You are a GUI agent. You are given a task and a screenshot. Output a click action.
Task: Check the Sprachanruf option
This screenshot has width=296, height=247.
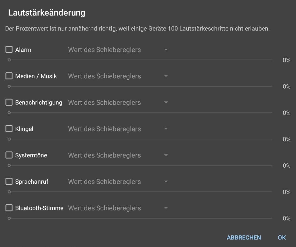tap(9, 182)
